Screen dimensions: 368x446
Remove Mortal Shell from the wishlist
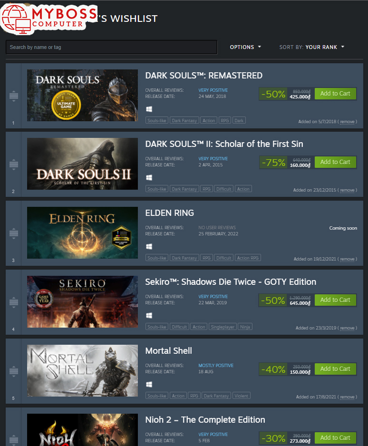point(347,397)
